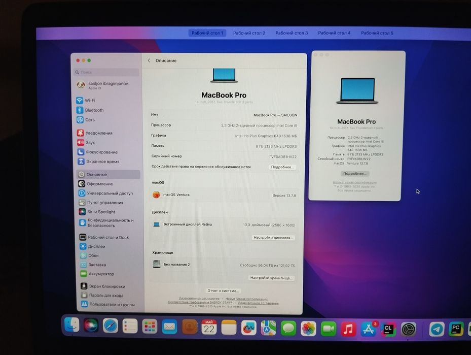Click the Поиск search field
The height and width of the screenshot is (355, 471).
coord(106,72)
